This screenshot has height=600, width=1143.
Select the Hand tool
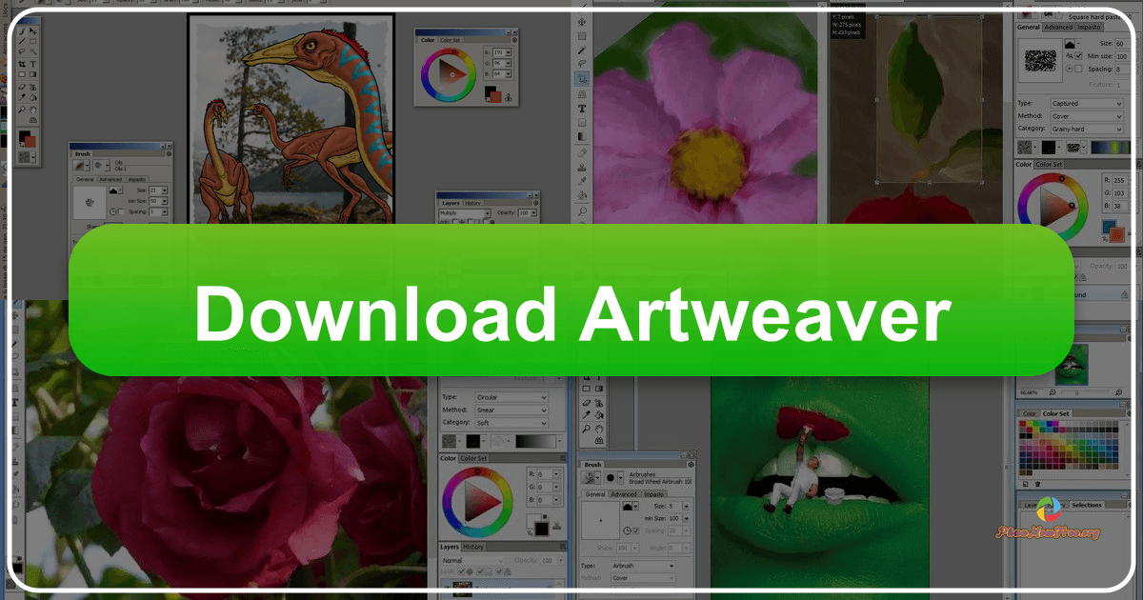[x=31, y=108]
